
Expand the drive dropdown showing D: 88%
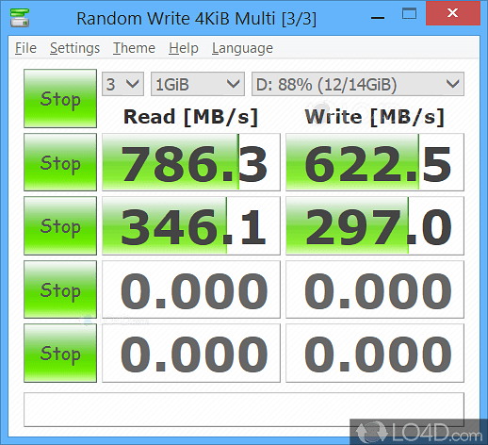pos(358,84)
